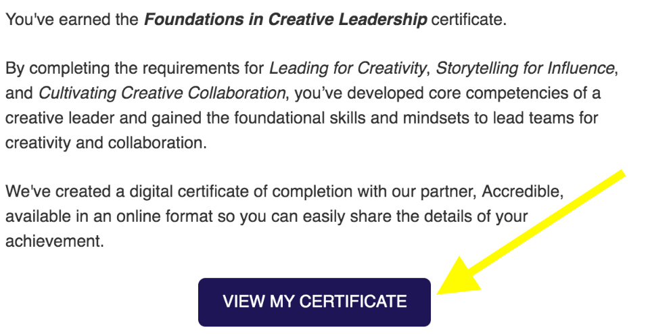Select the italic Storytelling for Influence course name
Image resolution: width=650 pixels, height=334 pixels.
point(525,68)
